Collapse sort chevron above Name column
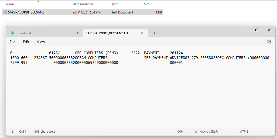The height and width of the screenshot is (138, 277). 37,1
